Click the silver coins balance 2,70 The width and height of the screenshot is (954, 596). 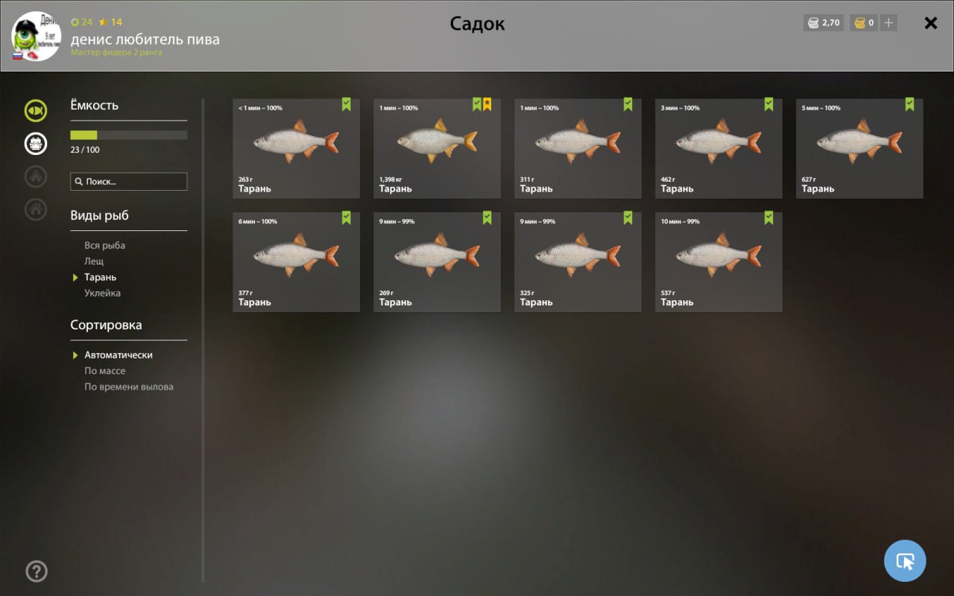point(824,23)
